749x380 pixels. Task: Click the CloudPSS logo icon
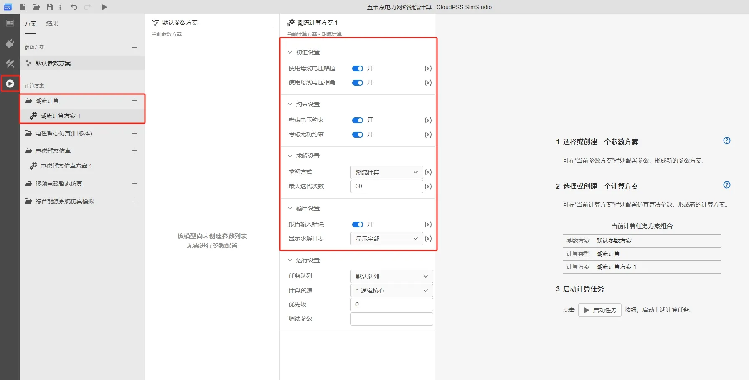click(8, 7)
